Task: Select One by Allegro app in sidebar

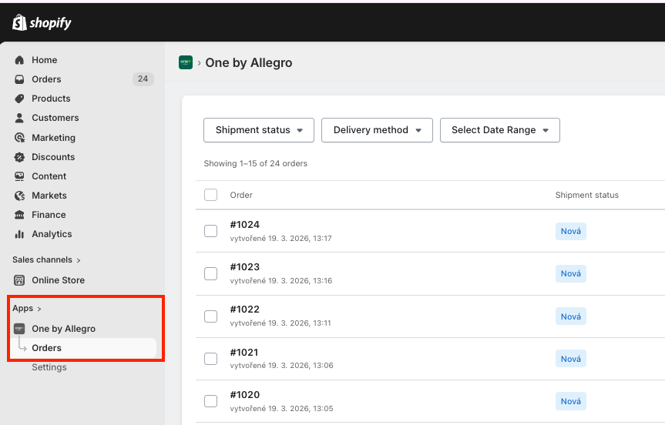Action: click(64, 329)
